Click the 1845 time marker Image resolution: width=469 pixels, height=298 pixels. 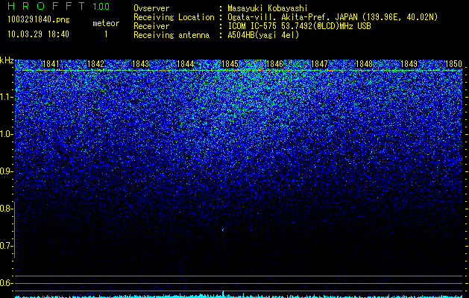point(230,64)
